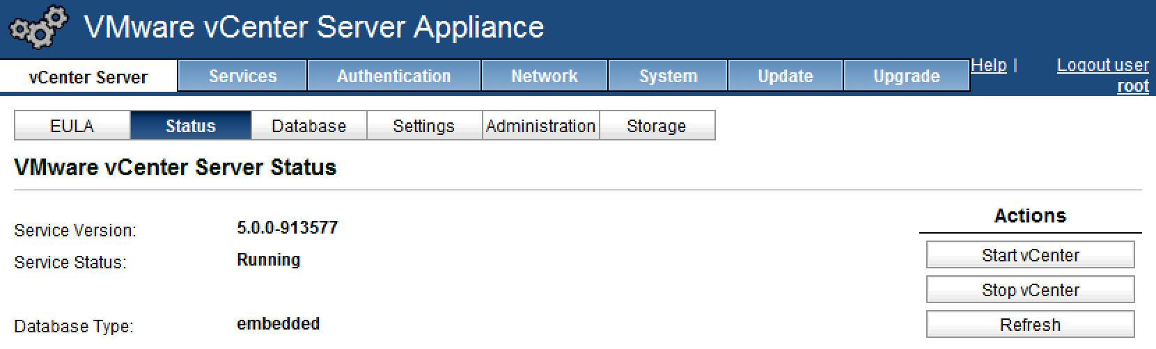The image size is (1156, 349).
Task: Select the Status sub-tab
Action: [191, 126]
